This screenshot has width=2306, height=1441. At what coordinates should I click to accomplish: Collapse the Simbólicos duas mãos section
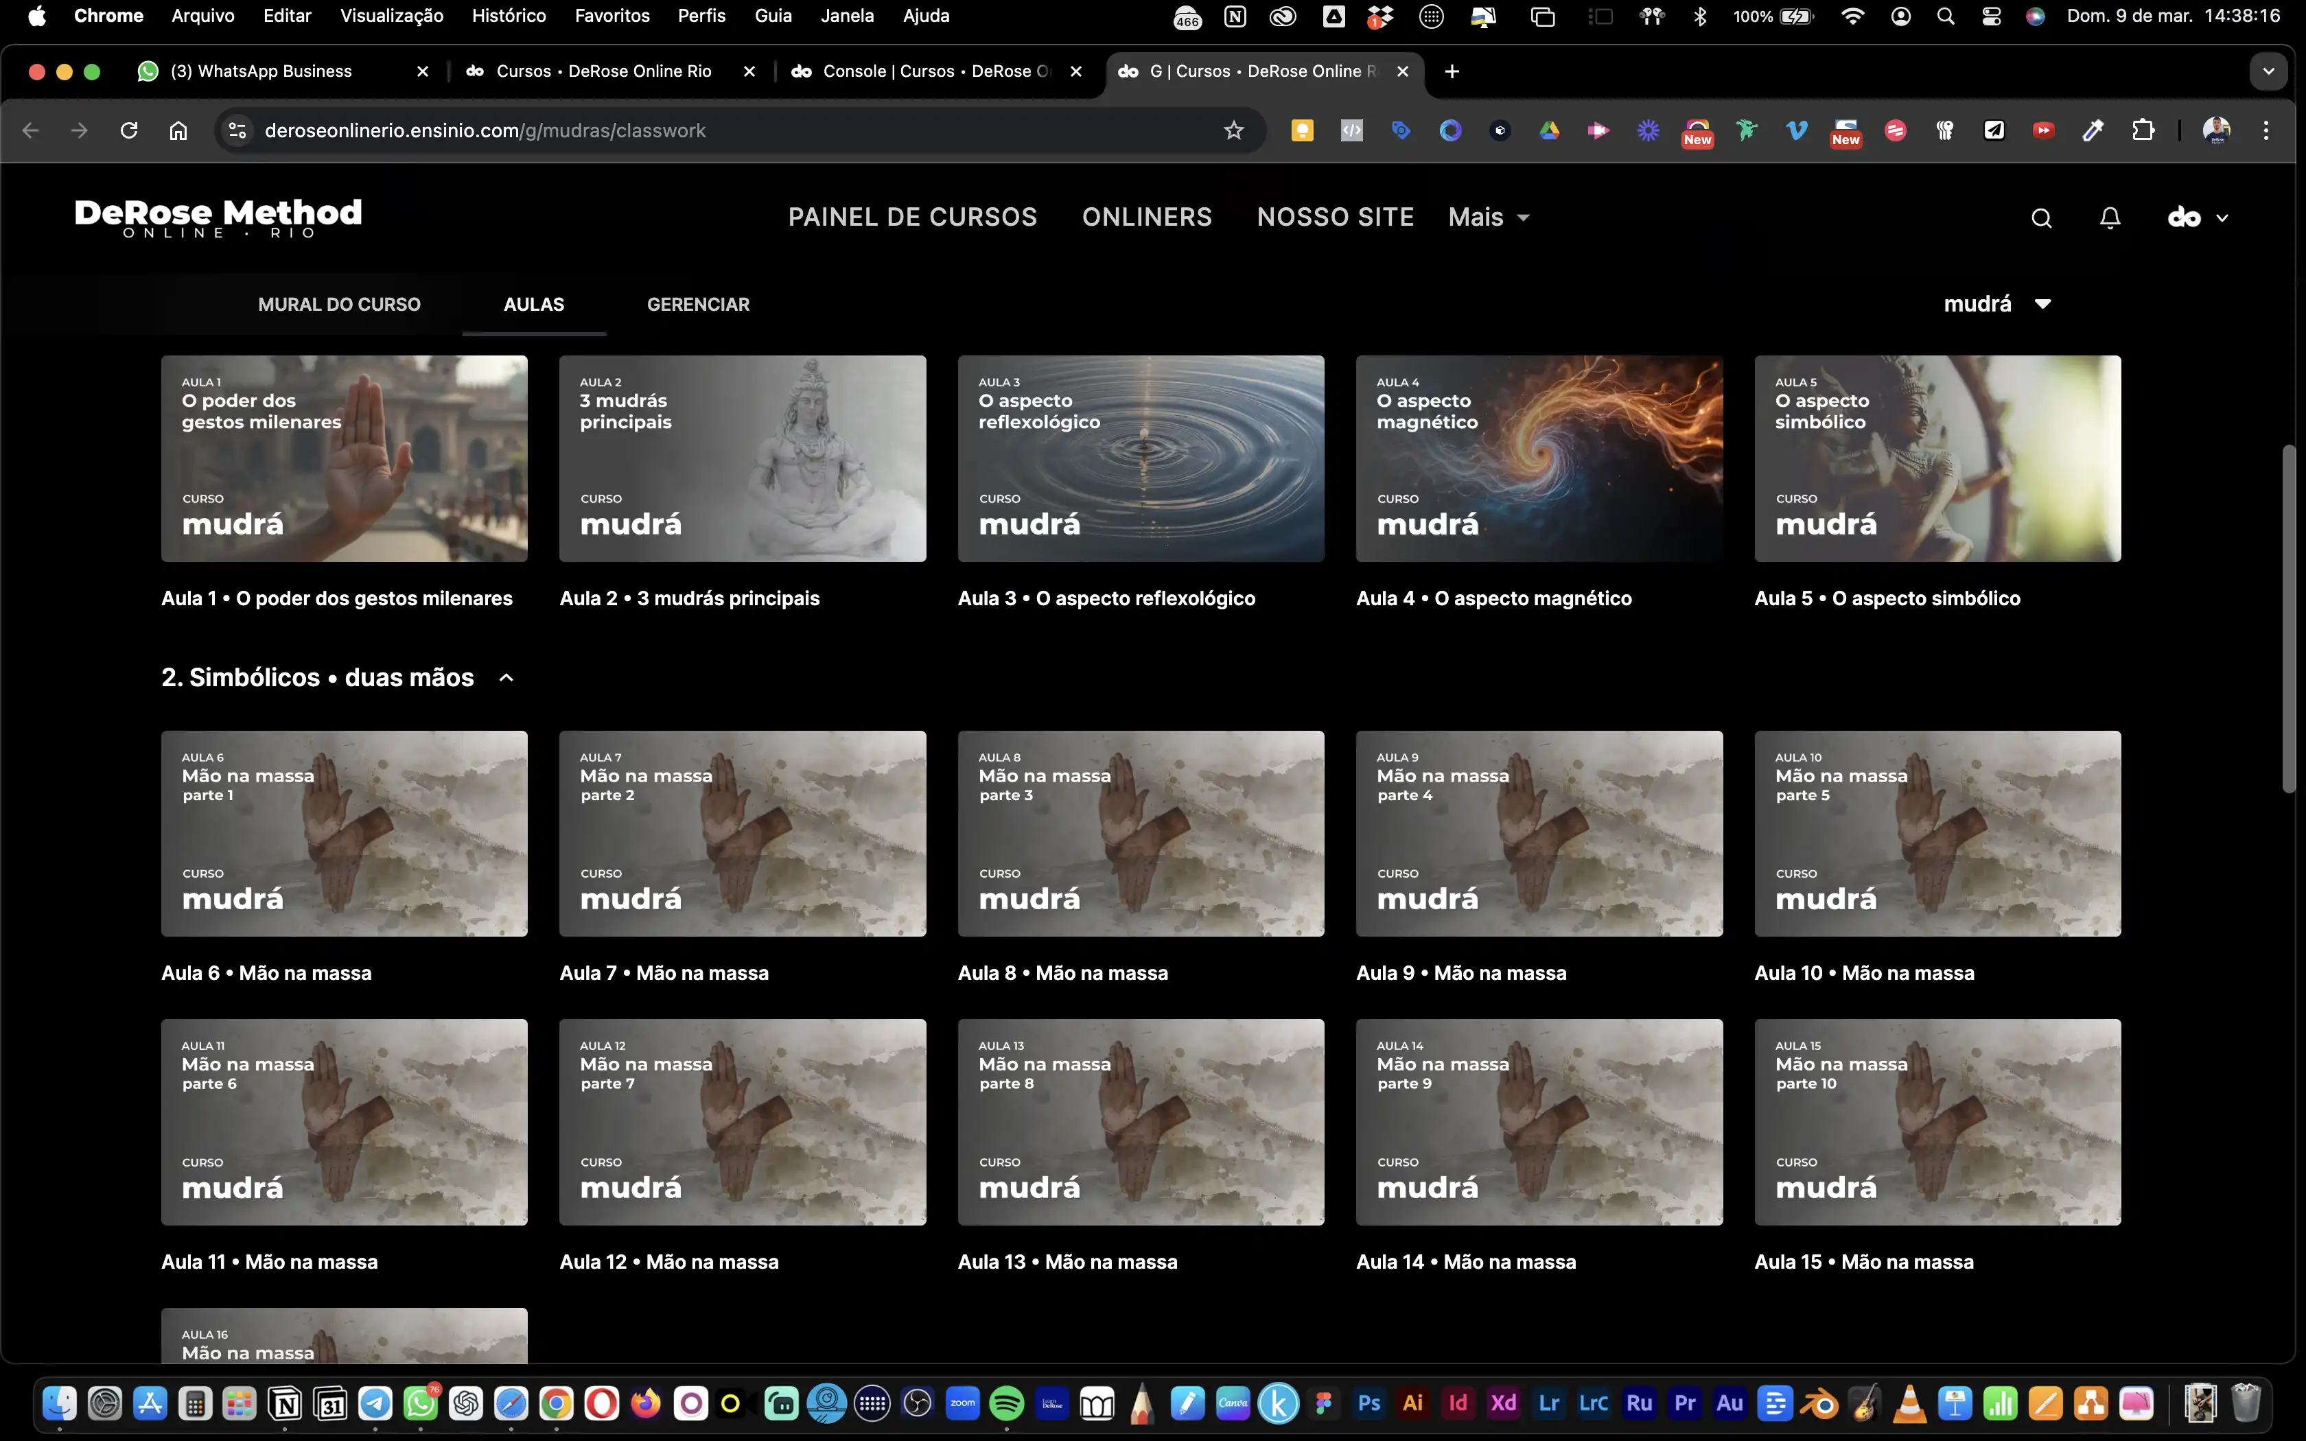(507, 678)
